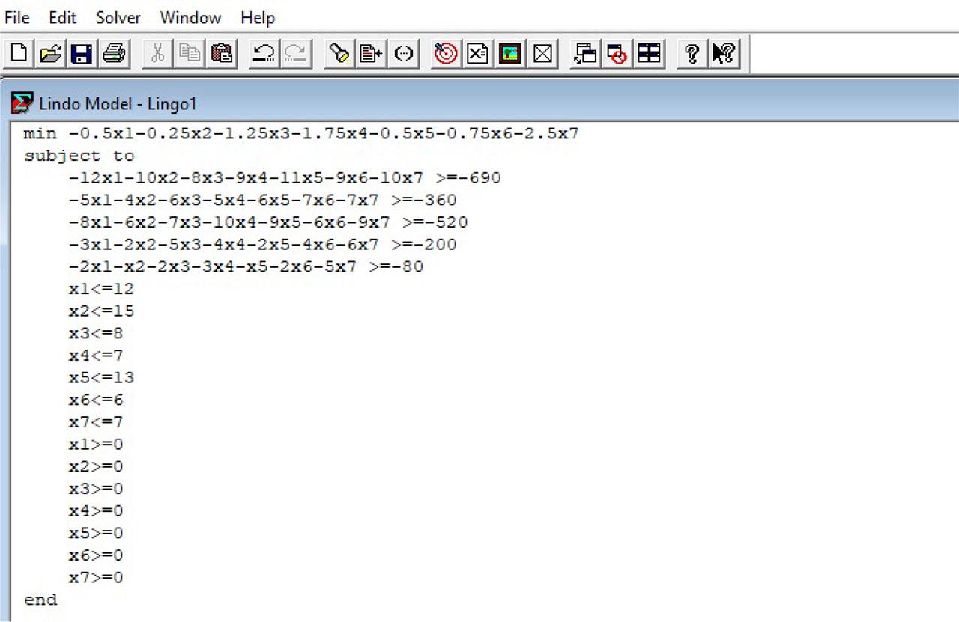Click the Paste clipboard icon
The image size is (959, 622).
point(221,54)
